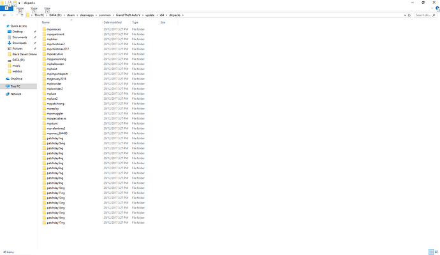Switch to the details view in status bar
The image size is (440, 255).
pyautogui.click(x=431, y=252)
